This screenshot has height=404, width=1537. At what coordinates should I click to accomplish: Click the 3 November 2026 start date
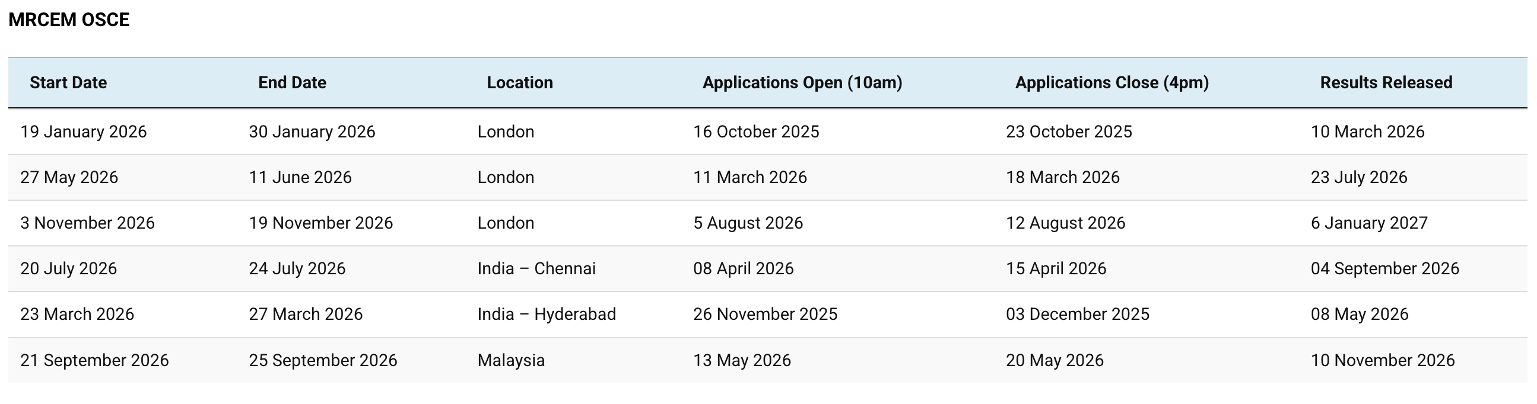[x=87, y=223]
